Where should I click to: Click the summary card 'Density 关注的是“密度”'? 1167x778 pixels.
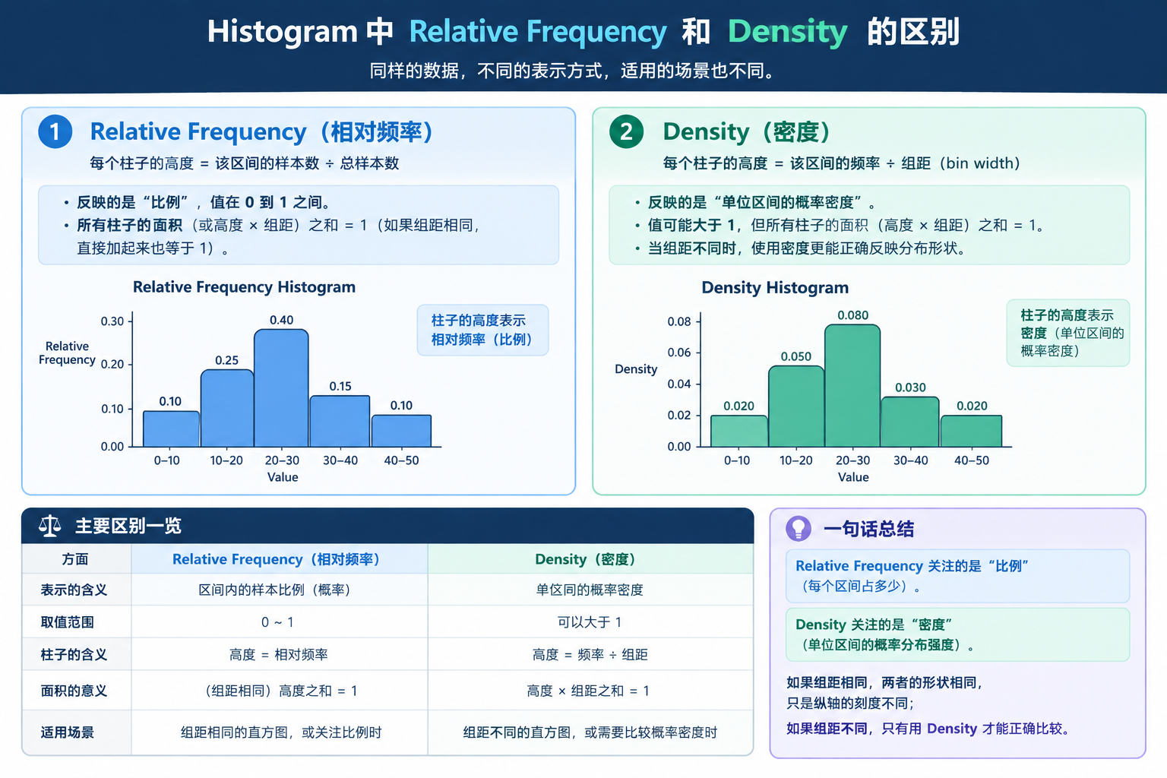pos(957,634)
